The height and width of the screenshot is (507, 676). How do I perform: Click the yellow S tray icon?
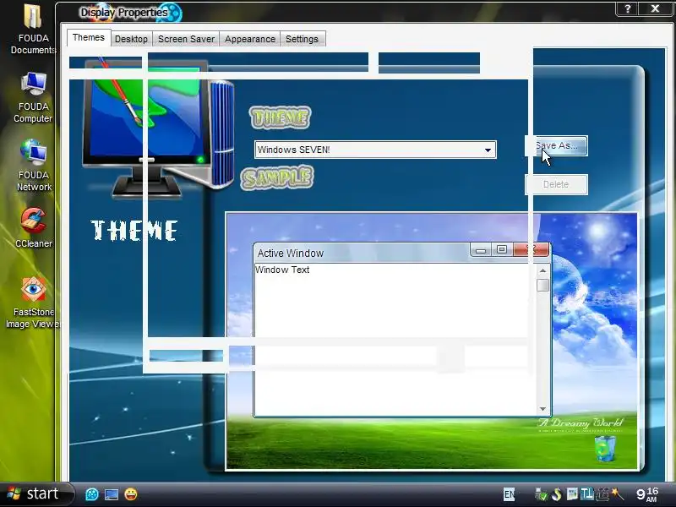[557, 494]
